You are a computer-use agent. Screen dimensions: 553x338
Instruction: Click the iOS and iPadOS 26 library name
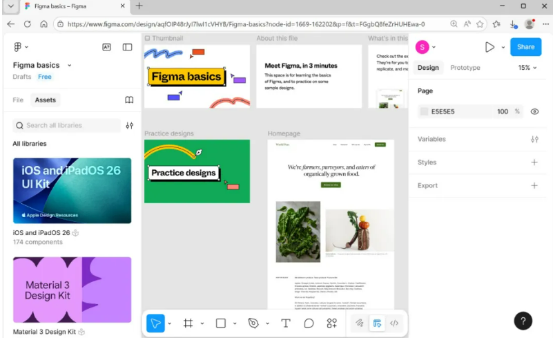click(41, 233)
